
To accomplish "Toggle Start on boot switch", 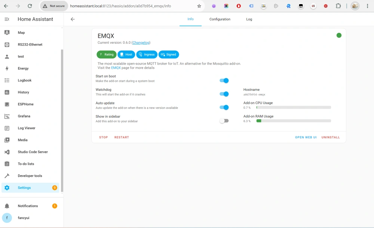I will pos(224,81).
